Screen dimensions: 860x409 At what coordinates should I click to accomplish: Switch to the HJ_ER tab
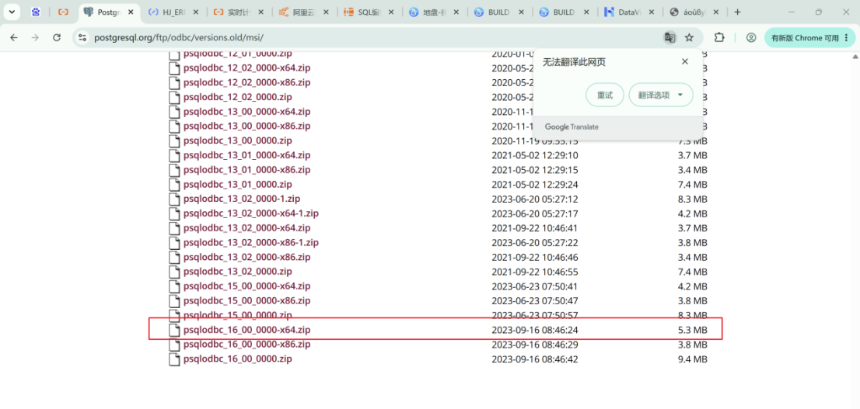172,12
